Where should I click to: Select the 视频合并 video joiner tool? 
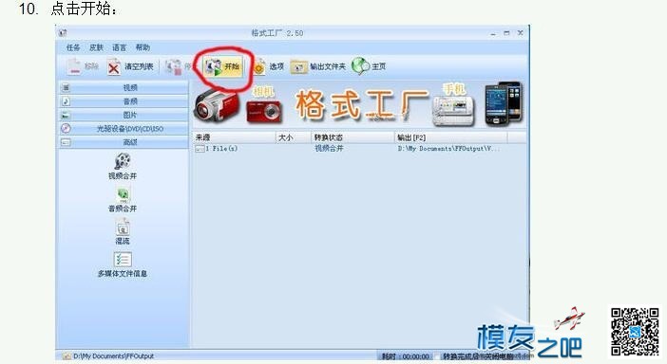click(123, 166)
